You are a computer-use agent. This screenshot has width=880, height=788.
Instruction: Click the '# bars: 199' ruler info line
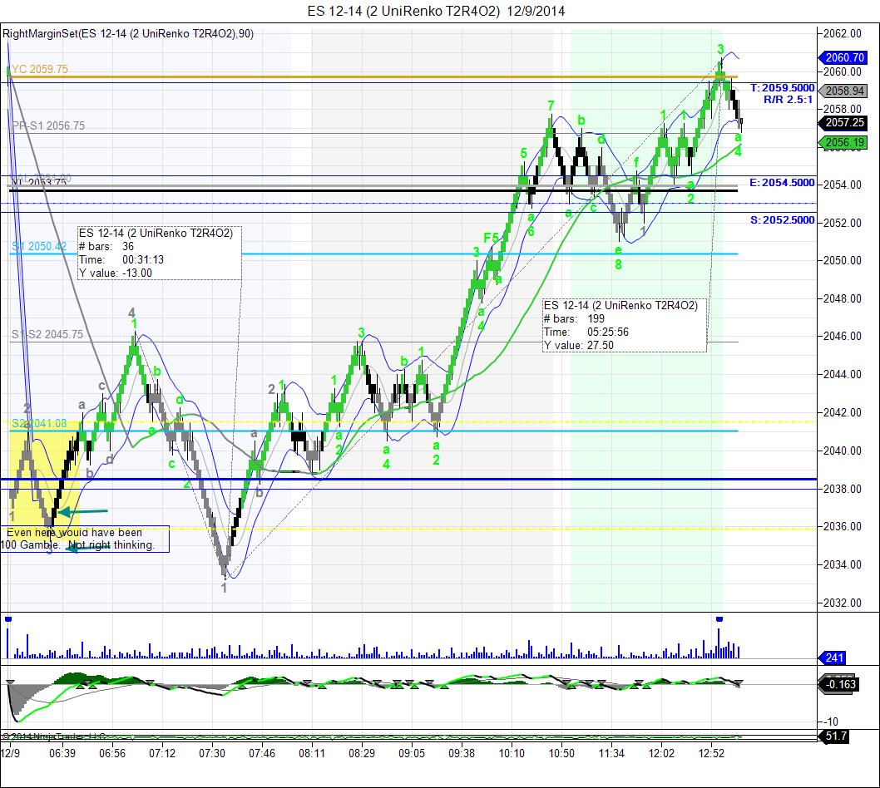pos(574,318)
